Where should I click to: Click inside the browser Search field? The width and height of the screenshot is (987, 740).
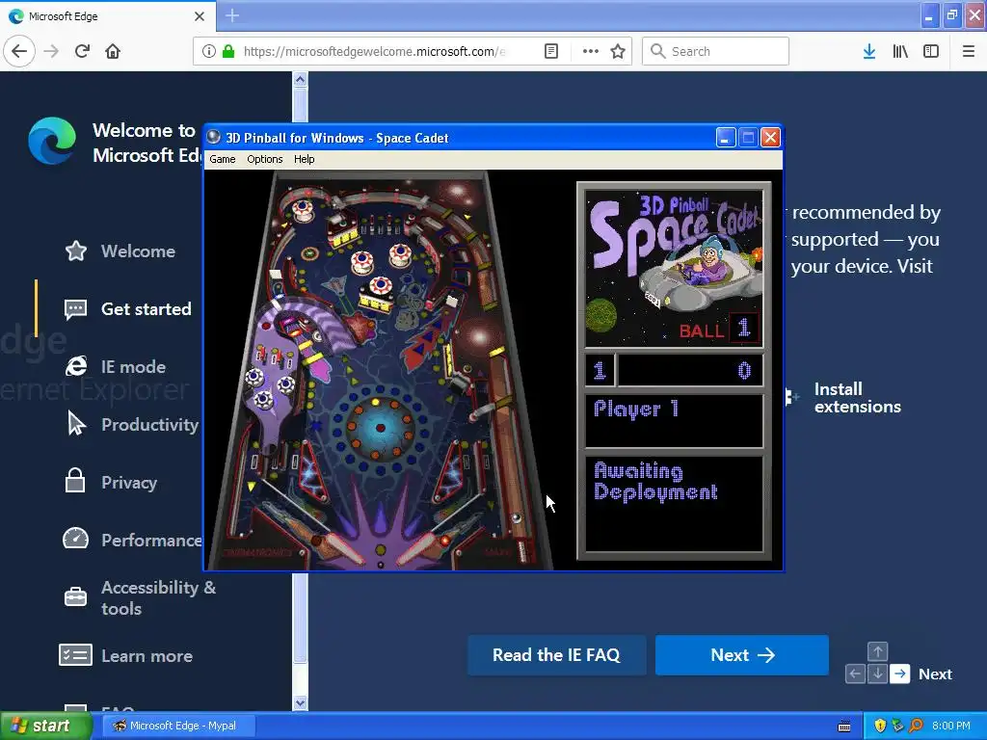point(715,51)
